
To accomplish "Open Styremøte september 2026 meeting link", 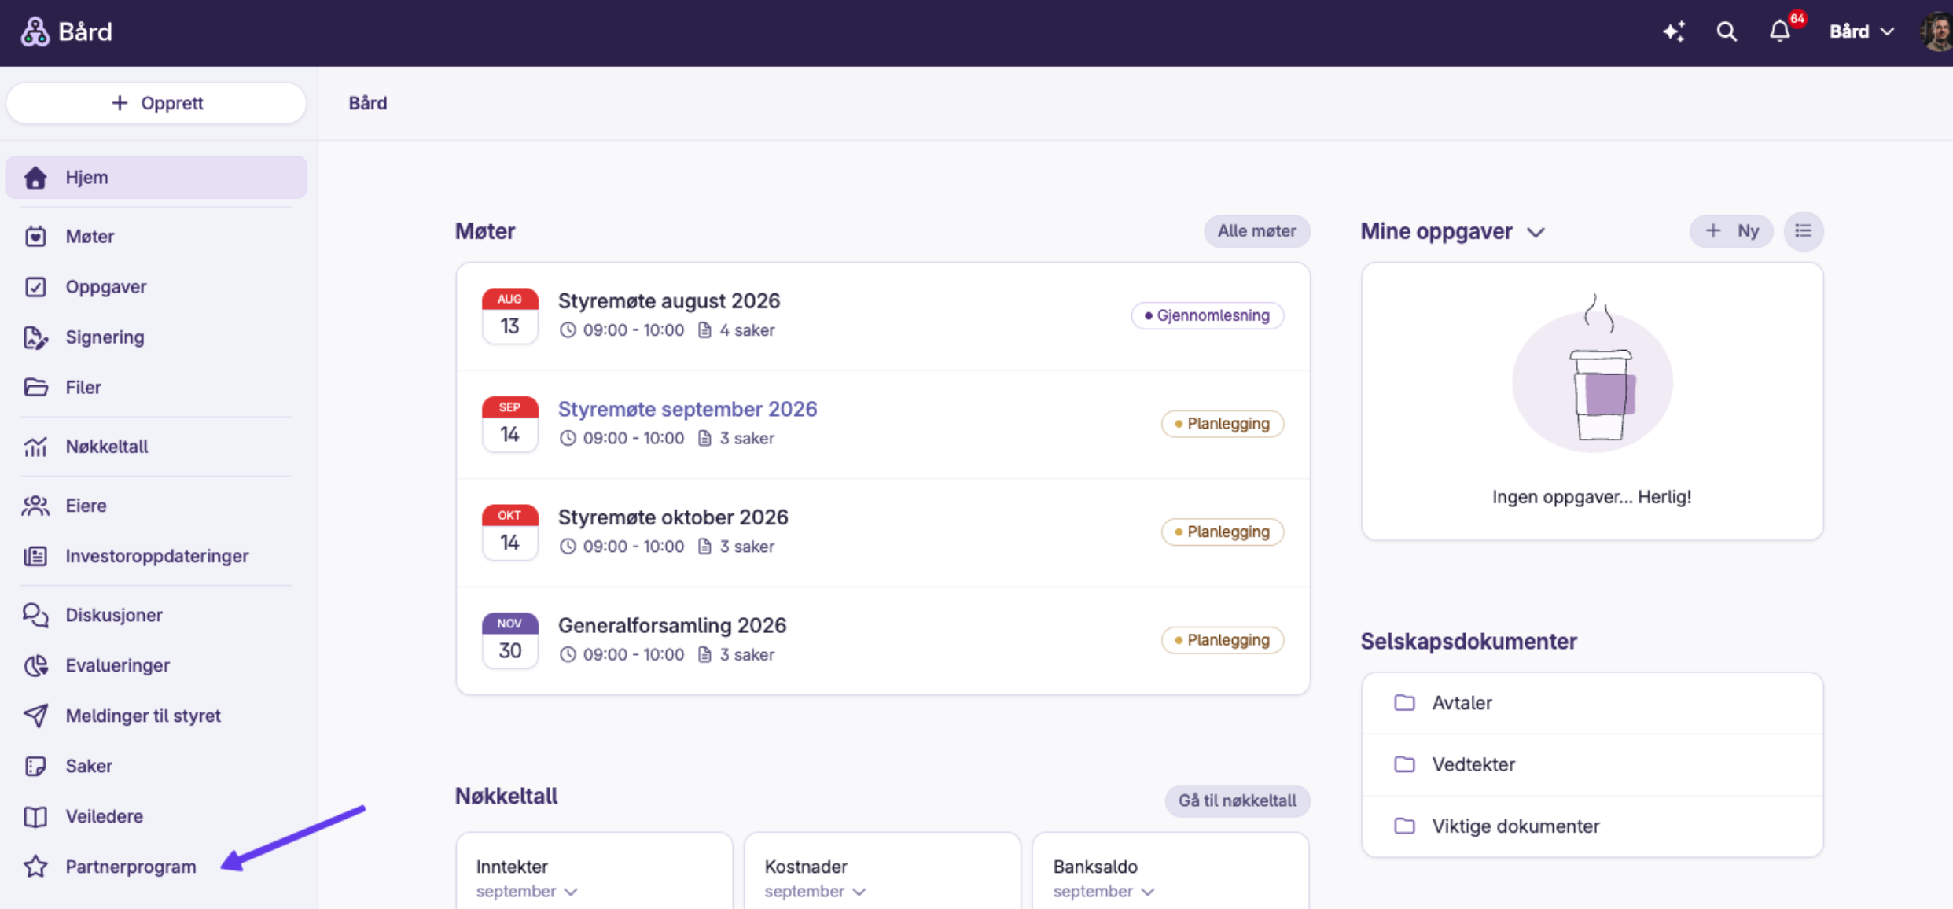I will 687,409.
